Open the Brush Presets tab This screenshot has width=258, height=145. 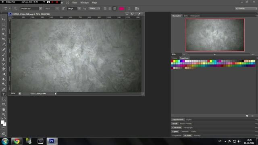click(186, 124)
